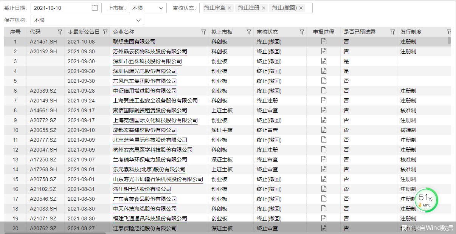The width and height of the screenshot is (456, 234).
Task: Open 上海翼捷工业安全设备股份有限公司 link
Action: tap(155, 101)
